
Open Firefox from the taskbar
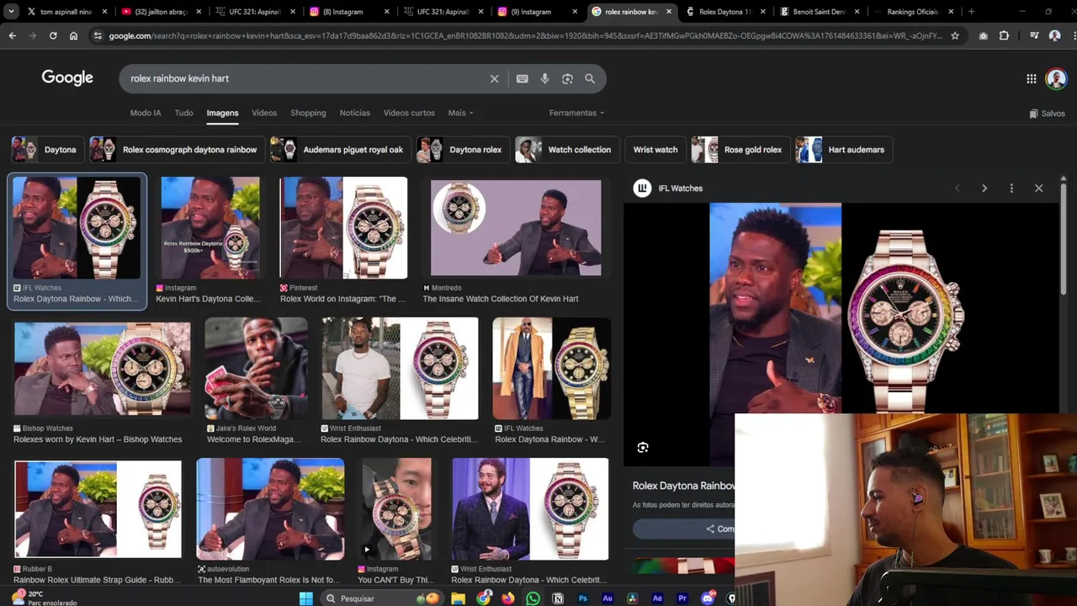click(x=507, y=598)
